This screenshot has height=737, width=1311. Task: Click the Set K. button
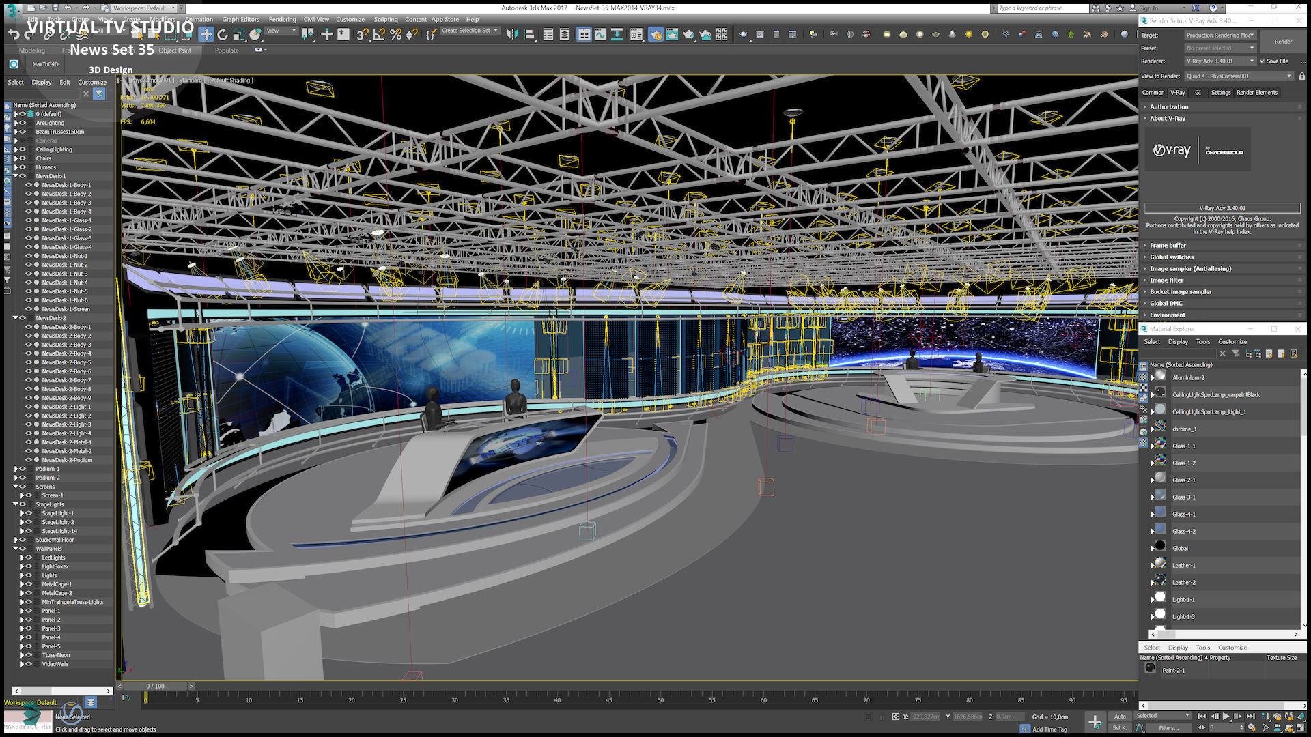(1119, 727)
